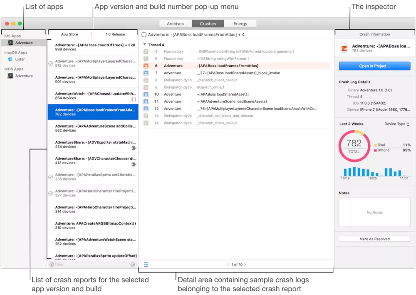Select APACreateARGBBitmapContext() crash report
Screen dimensions: 416x295
[93, 226]
